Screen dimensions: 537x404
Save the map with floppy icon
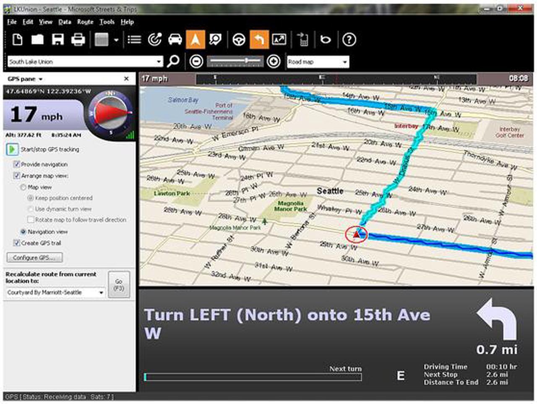pyautogui.click(x=57, y=39)
